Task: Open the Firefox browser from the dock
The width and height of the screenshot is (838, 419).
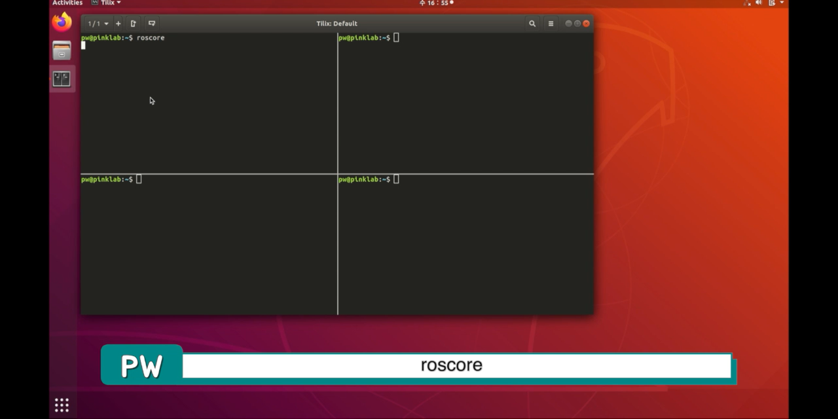Action: tap(62, 22)
